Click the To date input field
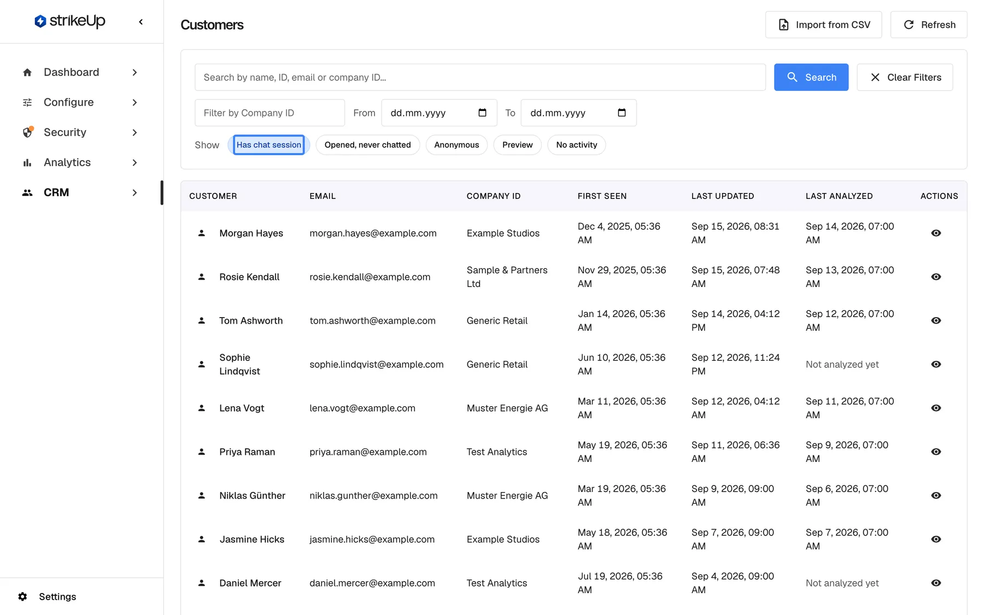Image resolution: width=984 pixels, height=615 pixels. pos(578,113)
